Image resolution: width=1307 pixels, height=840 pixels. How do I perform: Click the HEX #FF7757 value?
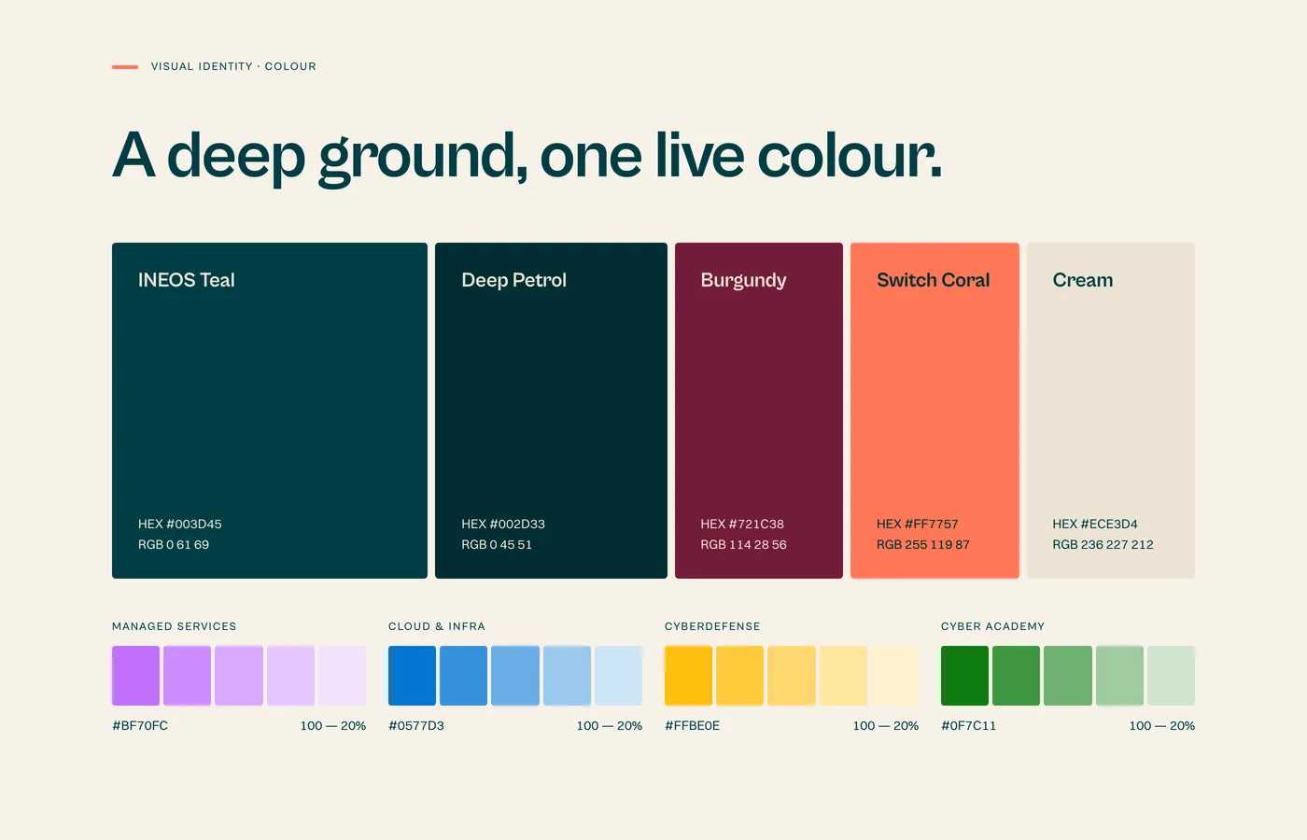(x=918, y=524)
